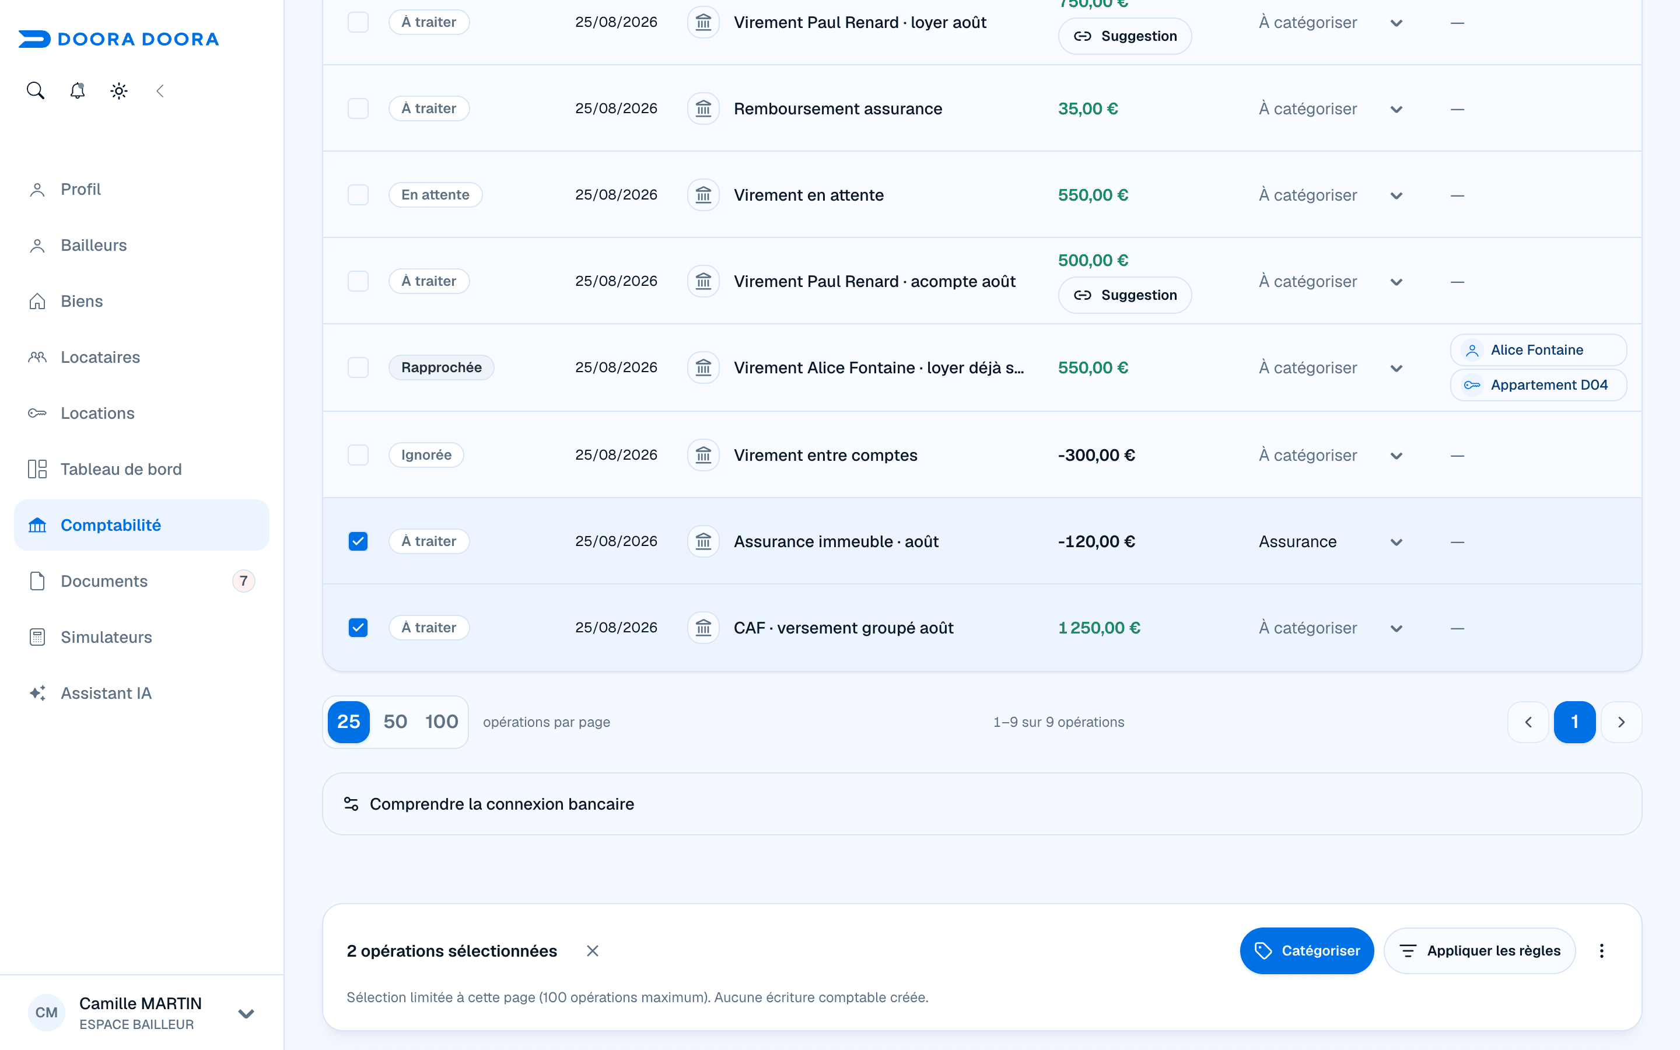The height and width of the screenshot is (1050, 1680).
Task: Go to the previous page arrow
Action: pyautogui.click(x=1528, y=722)
